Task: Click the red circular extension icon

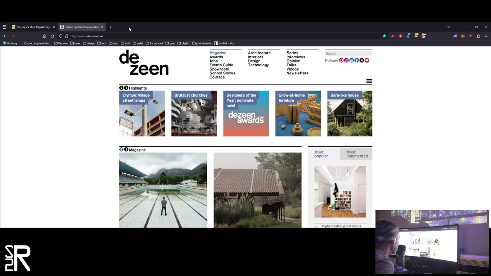Action: 400,36
